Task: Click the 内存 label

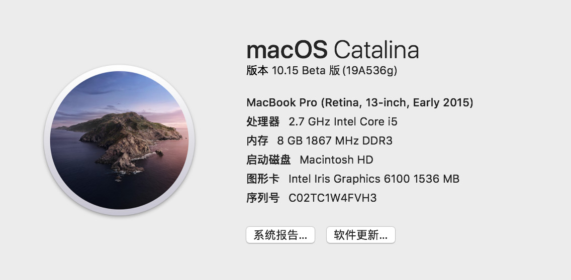Action: pyautogui.click(x=257, y=141)
